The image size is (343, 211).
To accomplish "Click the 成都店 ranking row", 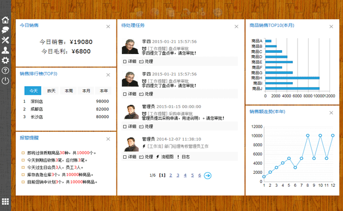I will (66, 109).
